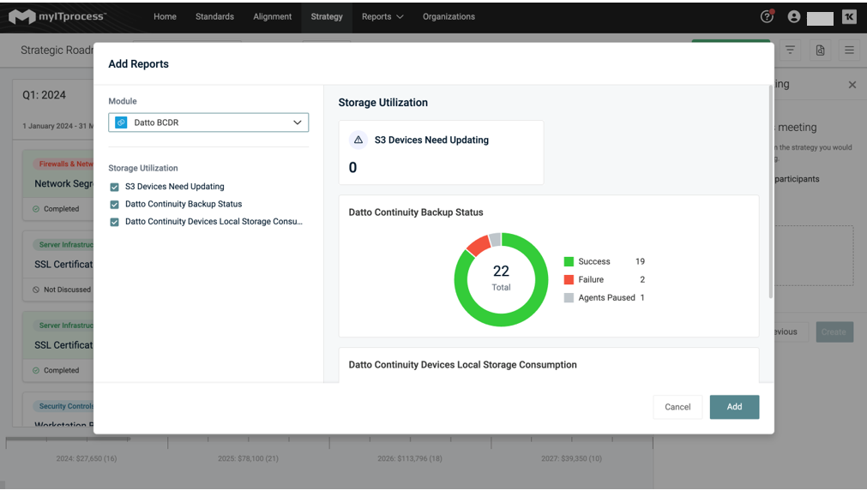Click the red Failure legend swatch
Screen dimensions: 867x490
(x=569, y=279)
